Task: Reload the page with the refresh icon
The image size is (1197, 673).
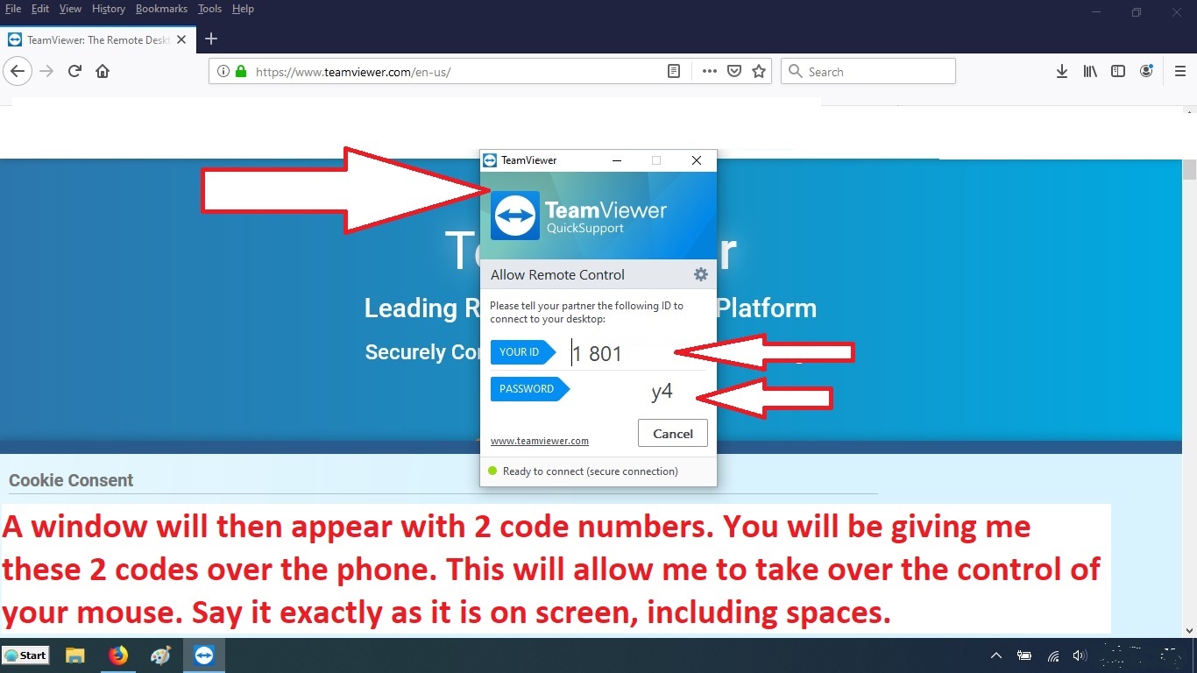Action: pyautogui.click(x=75, y=71)
